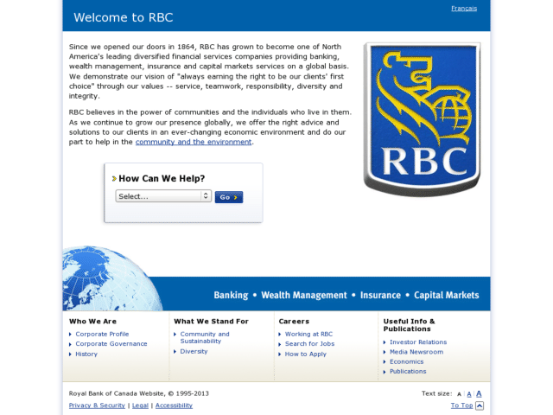The image size is (553, 415).
Task: Click the blue Go button
Action: tap(229, 197)
